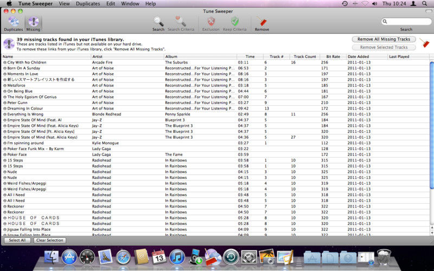Image resolution: width=434 pixels, height=271 pixels.
Task: Toggle toolbar with the pill button in title bar
Action: click(x=429, y=11)
